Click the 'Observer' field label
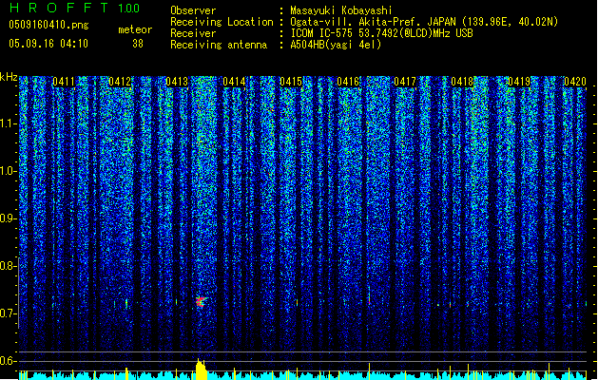The height and width of the screenshot is (380, 598). click(x=193, y=10)
